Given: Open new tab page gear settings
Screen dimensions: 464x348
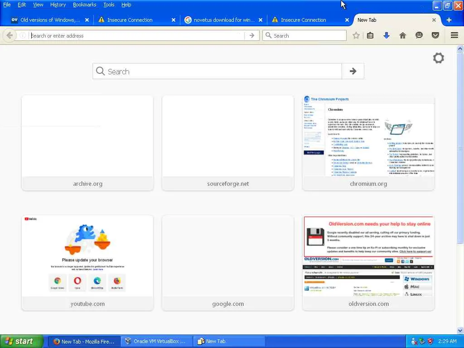Looking at the screenshot, I should click(438, 58).
